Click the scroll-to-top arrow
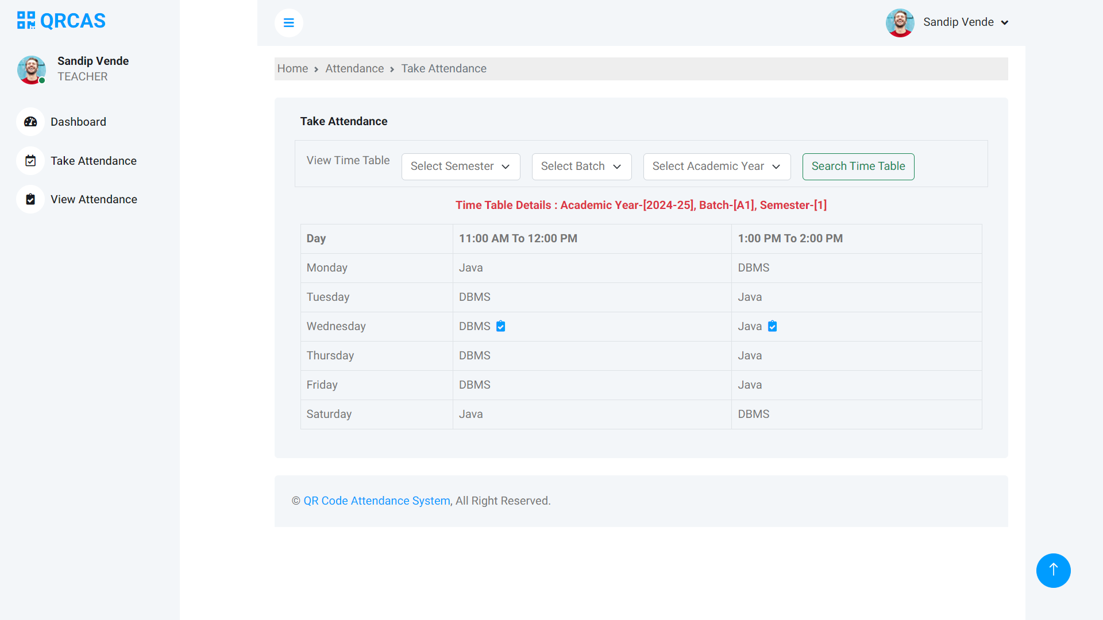 tap(1053, 570)
